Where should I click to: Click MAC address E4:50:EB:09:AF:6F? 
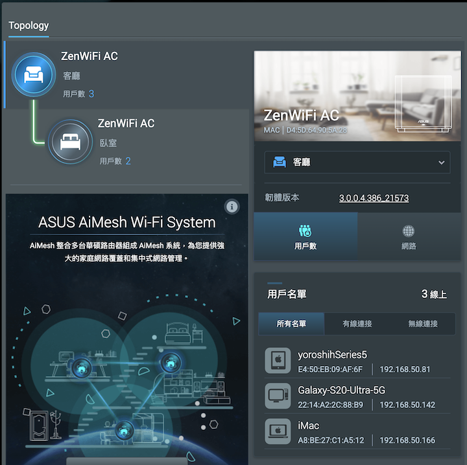pos(330,369)
